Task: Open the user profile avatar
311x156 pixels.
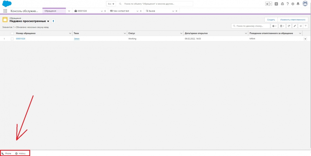Action: (x=305, y=3)
